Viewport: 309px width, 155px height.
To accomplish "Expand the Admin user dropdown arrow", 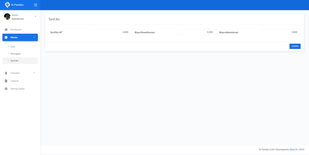I will coord(35,16).
